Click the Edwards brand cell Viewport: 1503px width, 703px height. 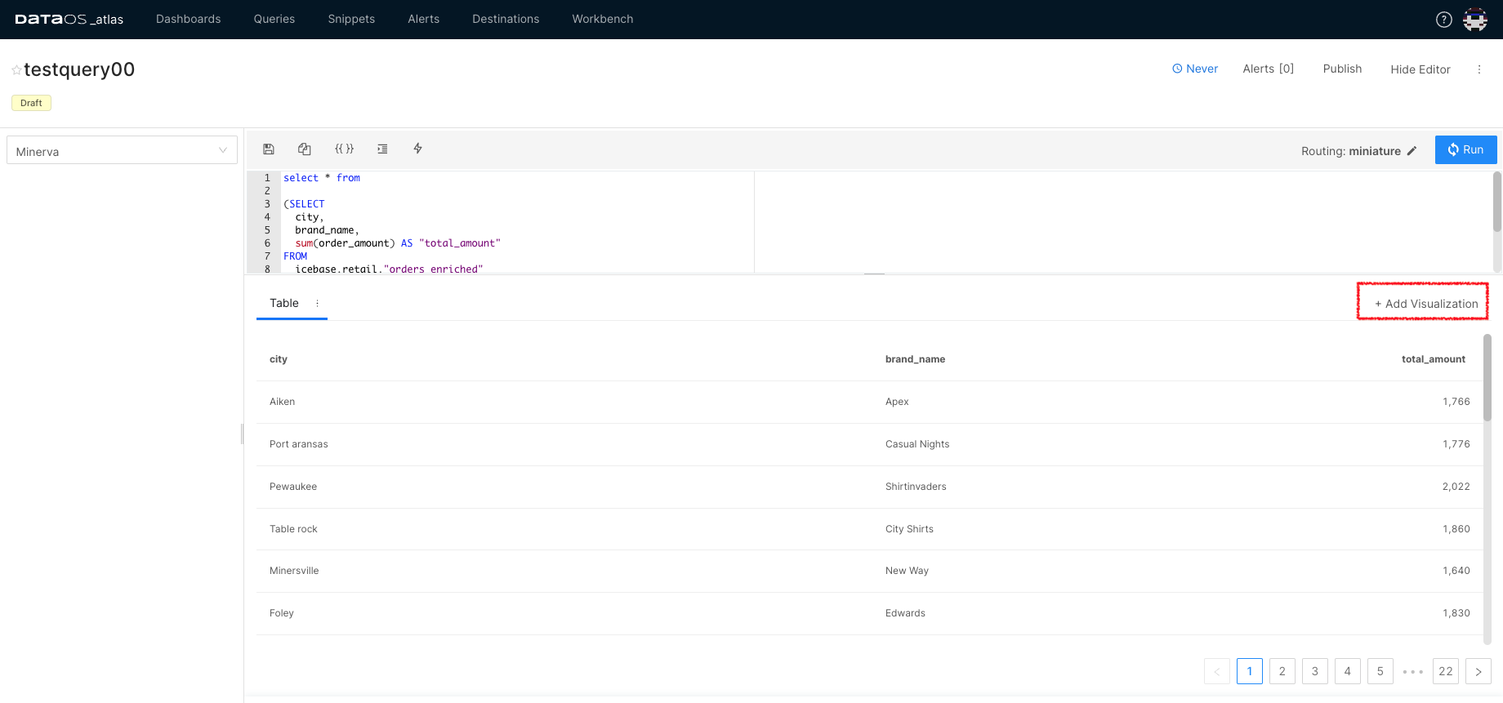tap(905, 613)
